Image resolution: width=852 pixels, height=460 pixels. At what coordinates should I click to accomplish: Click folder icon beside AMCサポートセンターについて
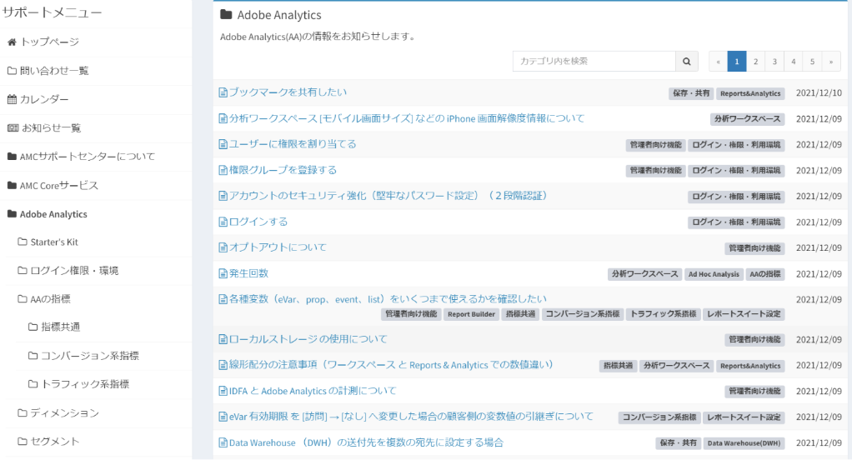12,157
